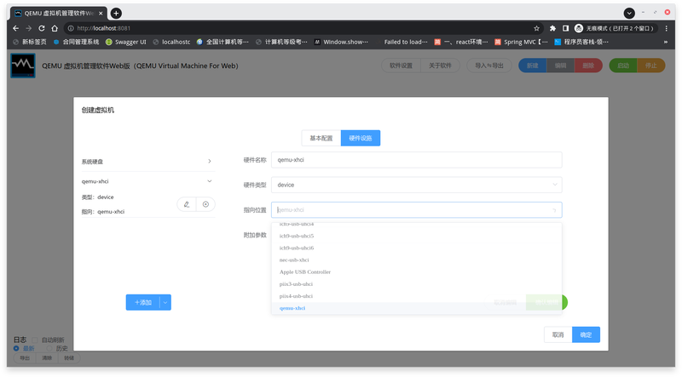This screenshot has width=682, height=377.
Task: Click the green 启动 button
Action: 623,66
